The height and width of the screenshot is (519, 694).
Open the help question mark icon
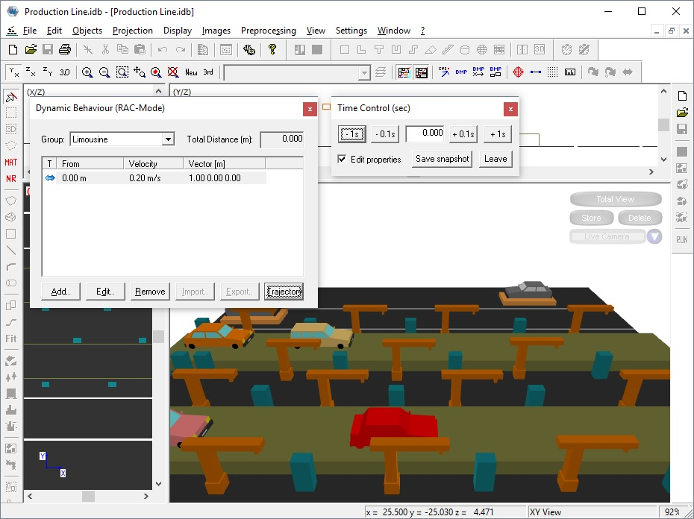click(x=272, y=50)
